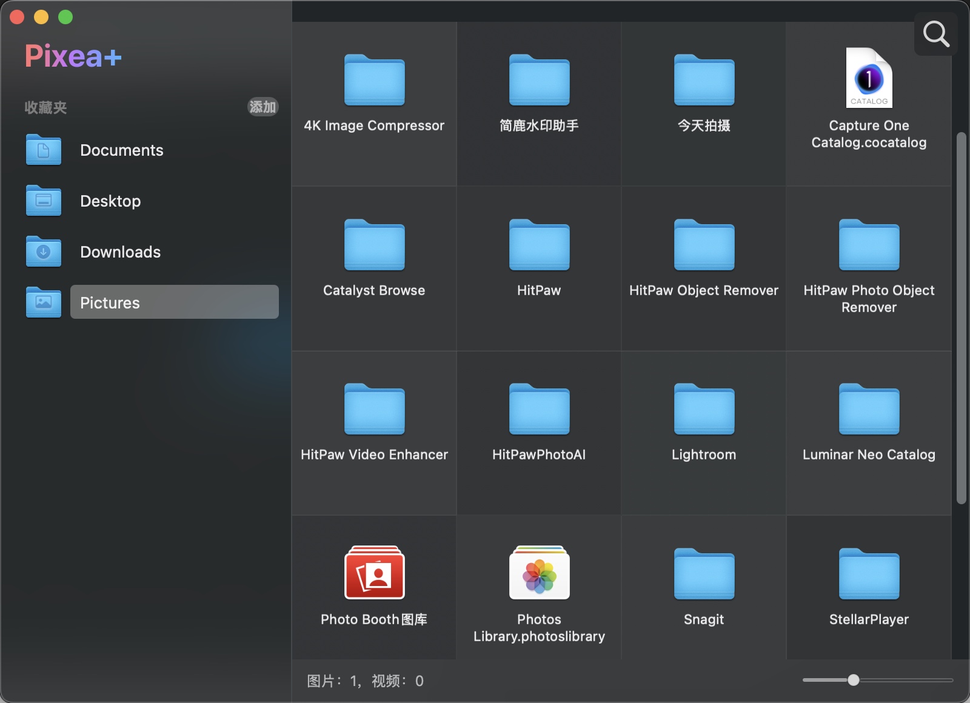Open the StellarPlayer folder icon

point(869,573)
